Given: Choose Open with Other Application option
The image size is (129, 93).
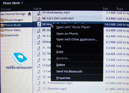Looking at the screenshot, I should point(77,39).
